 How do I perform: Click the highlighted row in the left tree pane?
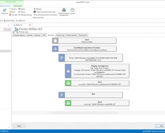(x=5, y=51)
